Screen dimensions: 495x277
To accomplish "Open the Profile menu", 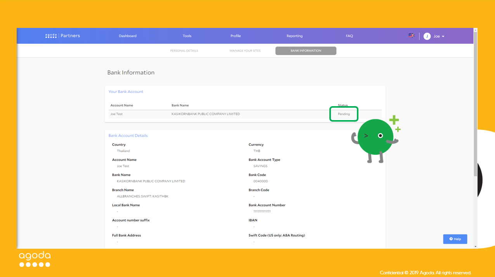I will (235, 36).
